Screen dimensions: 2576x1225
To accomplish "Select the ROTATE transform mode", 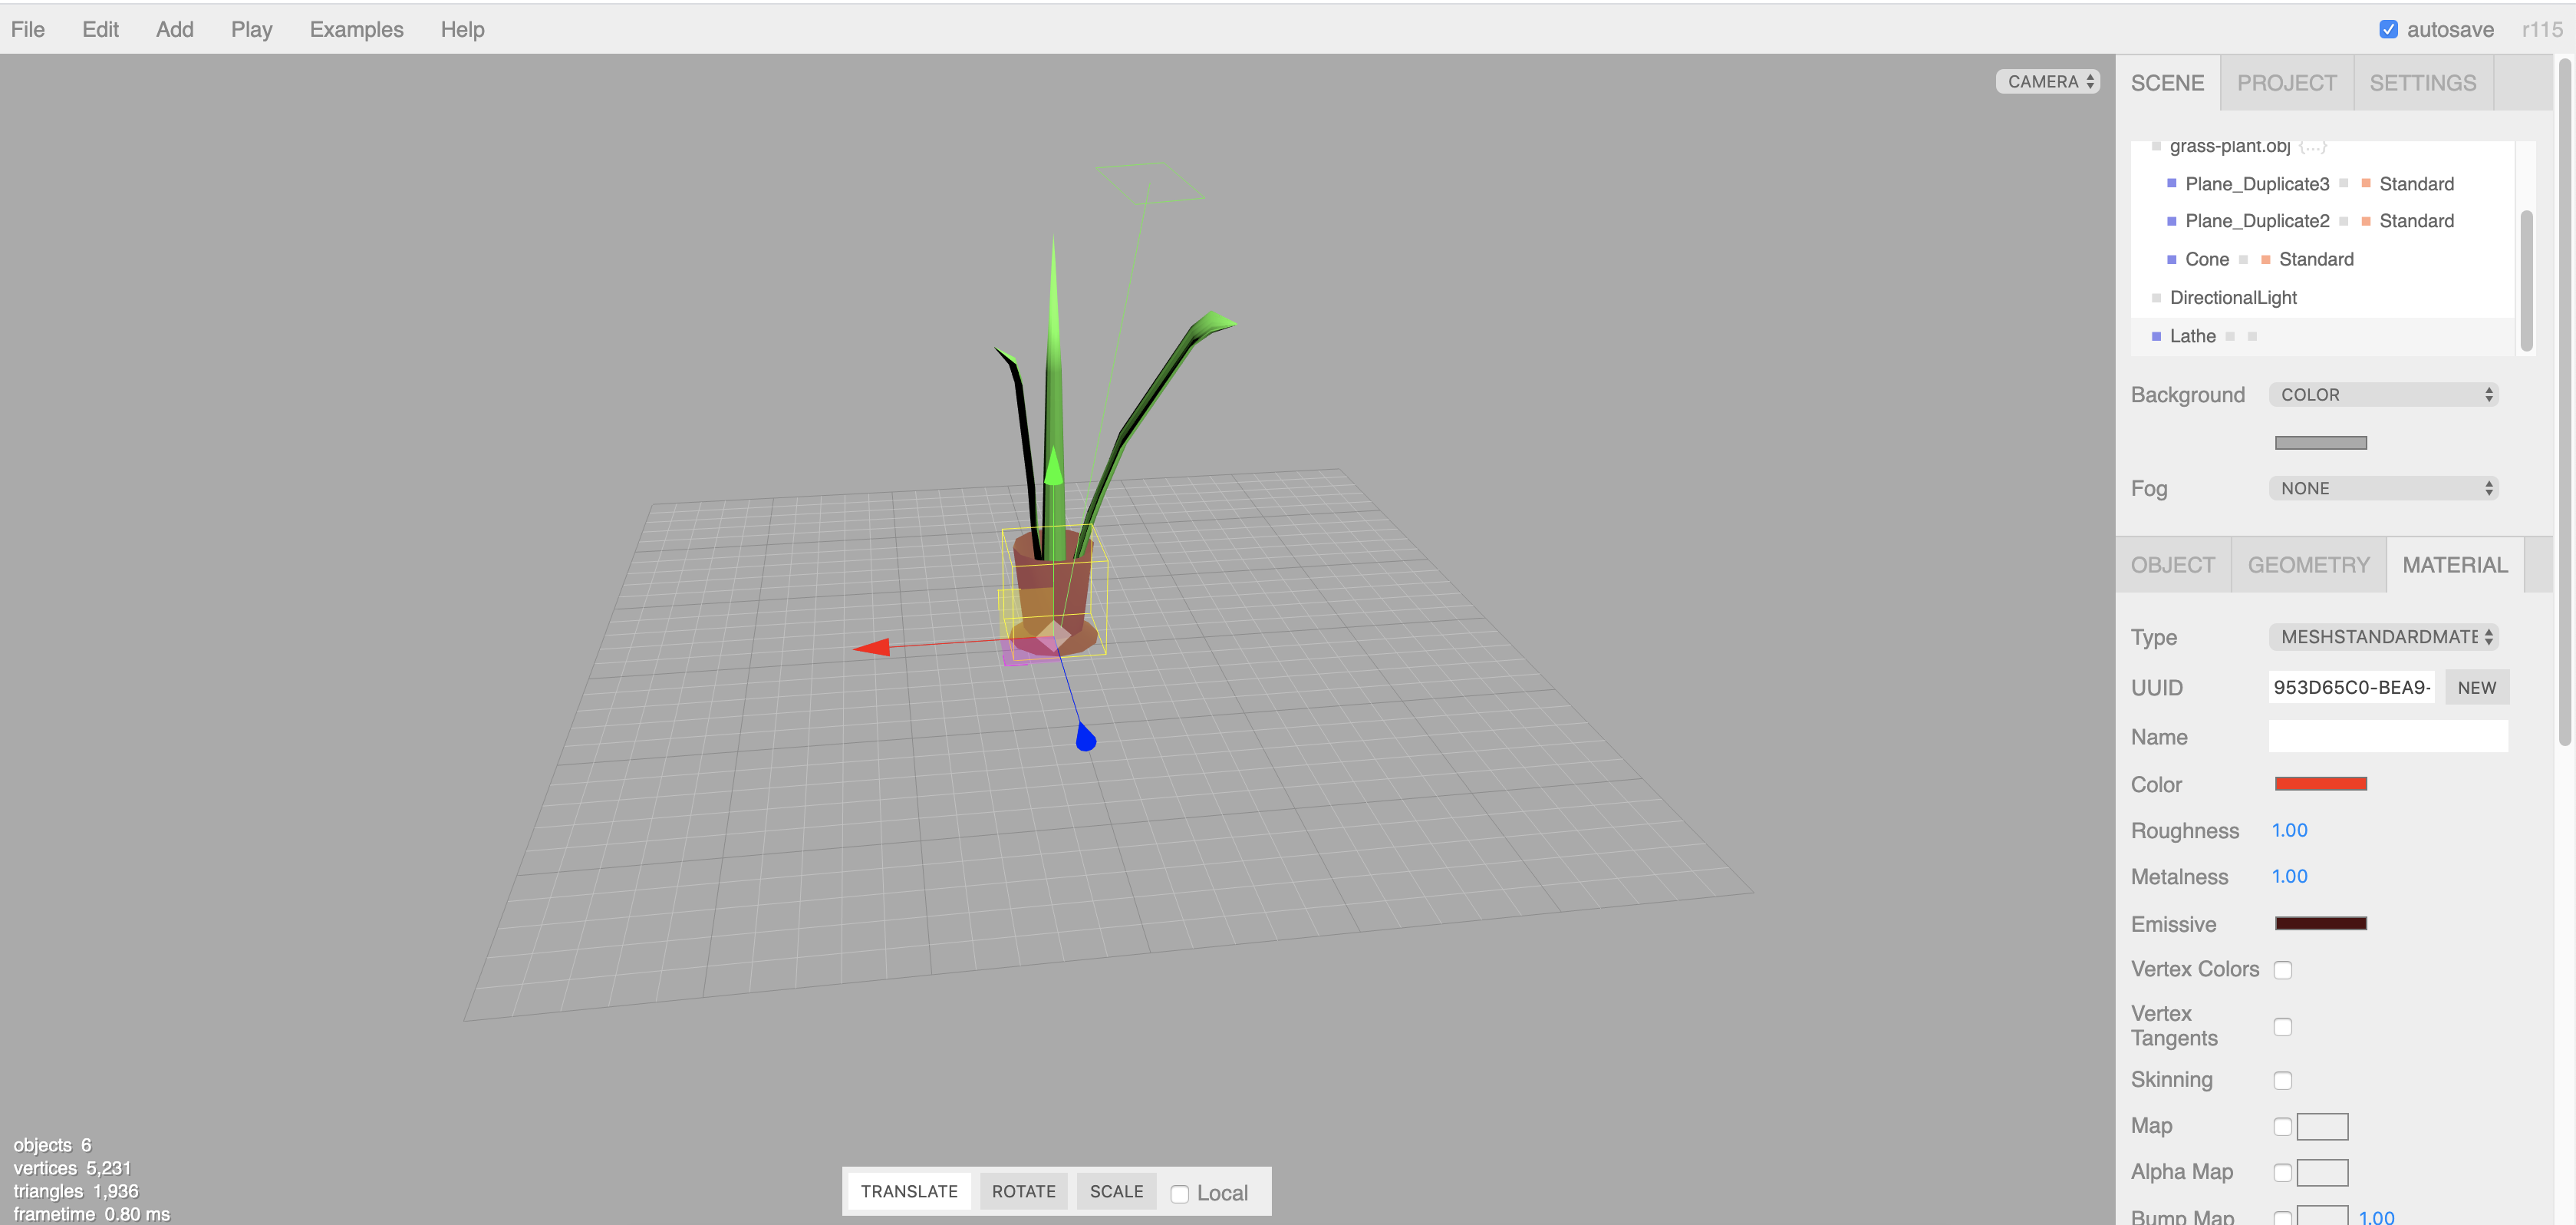I will coord(1023,1191).
